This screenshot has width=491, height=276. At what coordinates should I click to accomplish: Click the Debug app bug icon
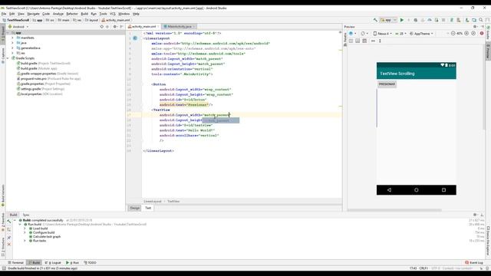click(x=416, y=20)
